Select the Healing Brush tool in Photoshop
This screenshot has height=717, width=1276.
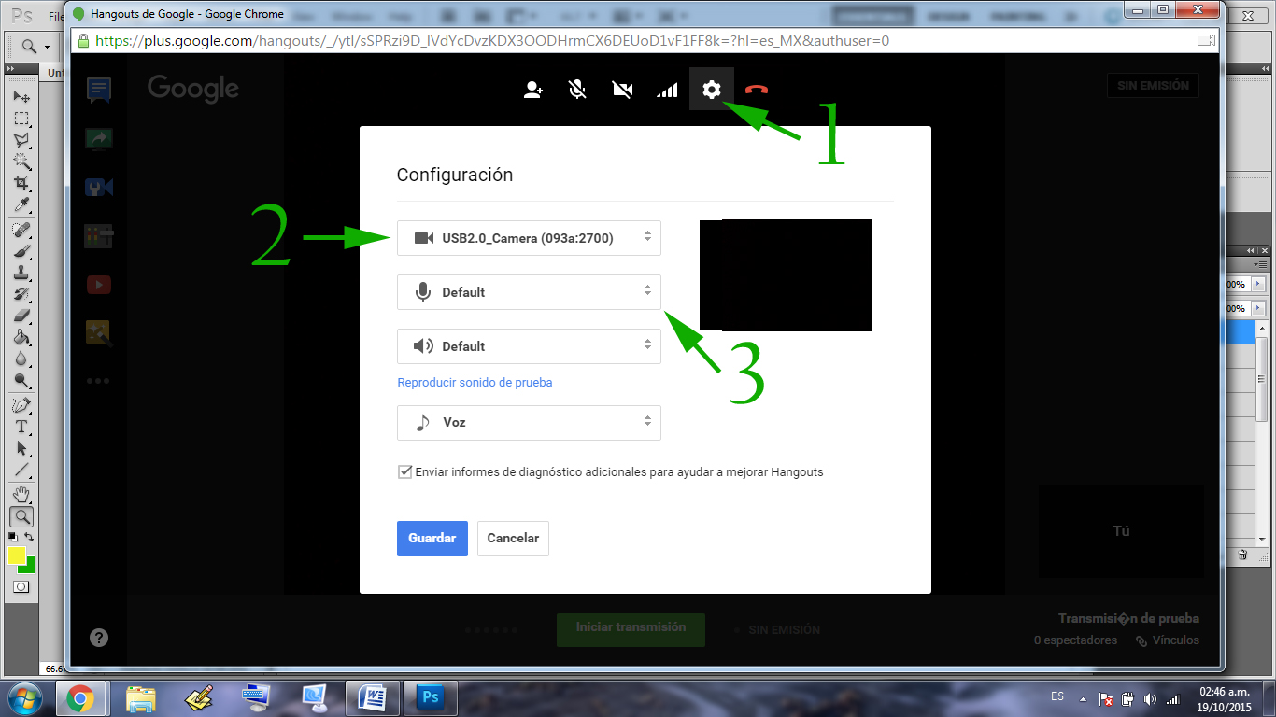[21, 230]
